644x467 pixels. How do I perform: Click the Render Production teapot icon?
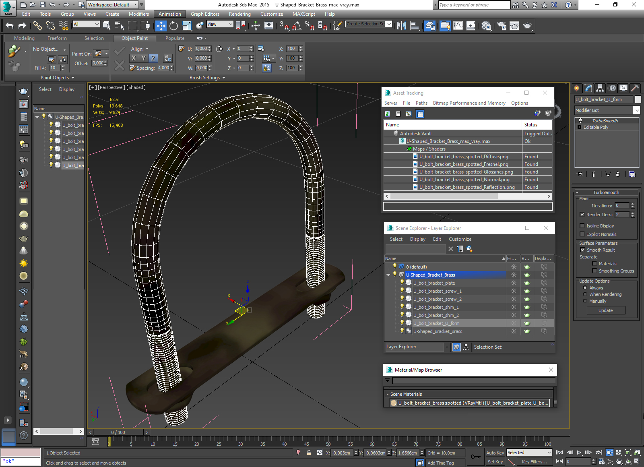pos(527,26)
